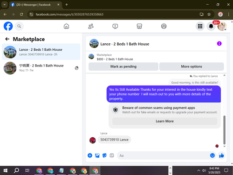Bookmark this page with the star
The width and height of the screenshot is (233, 175).
(x=209, y=14)
